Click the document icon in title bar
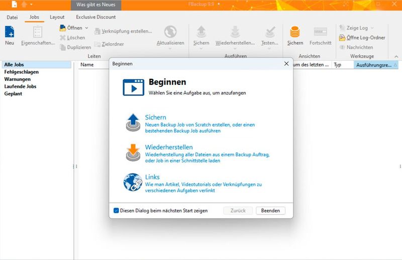The height and width of the screenshot is (260, 402). (x=15, y=5)
